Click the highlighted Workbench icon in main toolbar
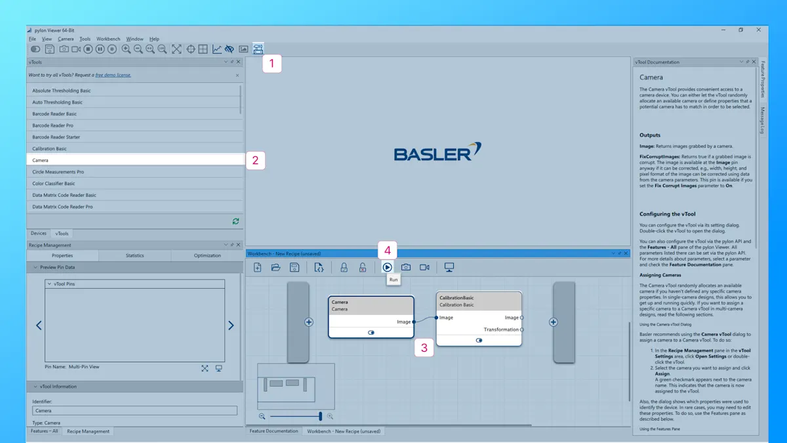The image size is (787, 443). point(258,49)
